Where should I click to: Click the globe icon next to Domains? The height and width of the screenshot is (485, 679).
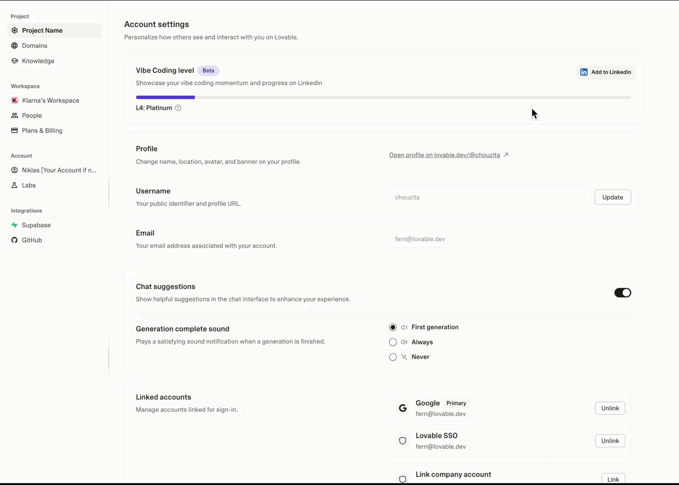[x=14, y=46]
